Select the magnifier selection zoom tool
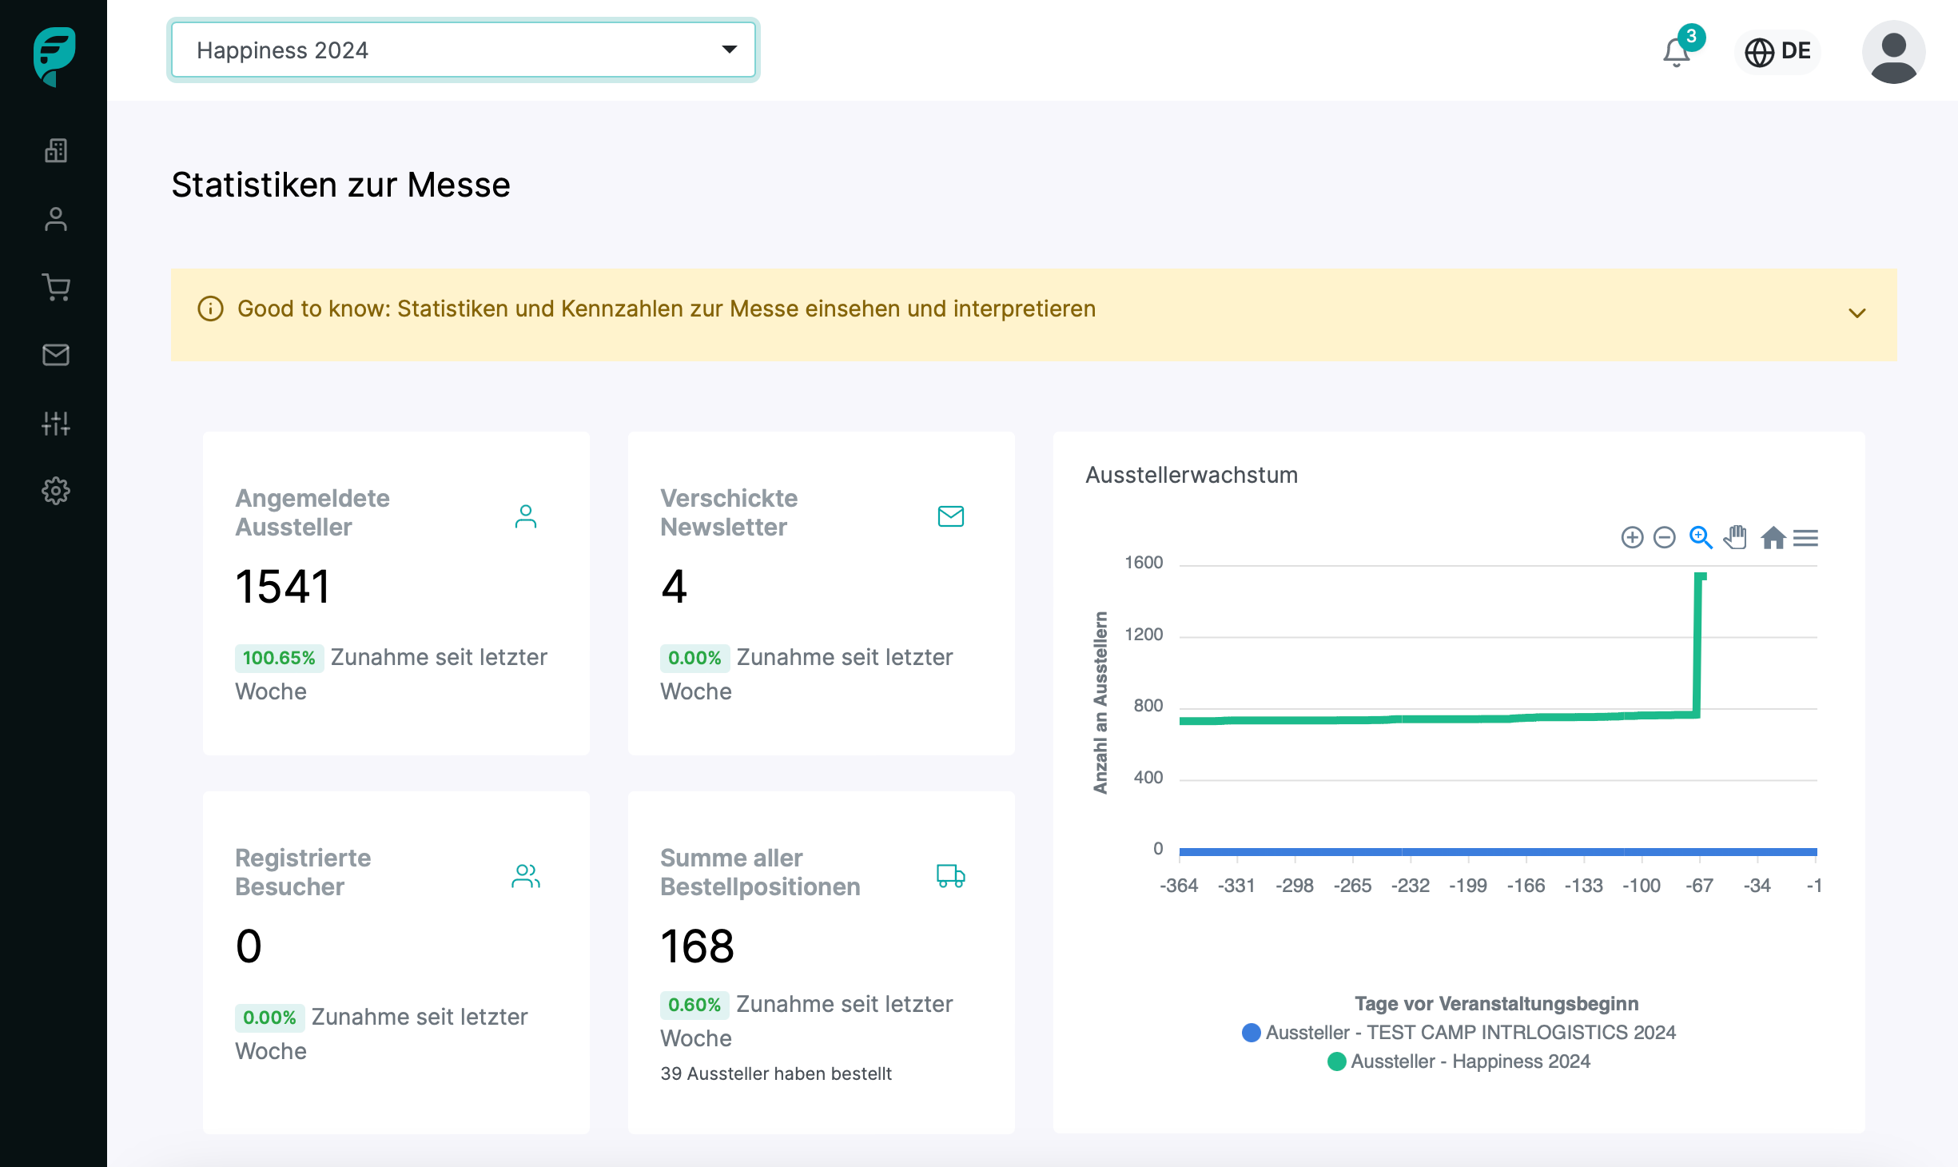Image resolution: width=1958 pixels, height=1167 pixels. tap(1700, 537)
